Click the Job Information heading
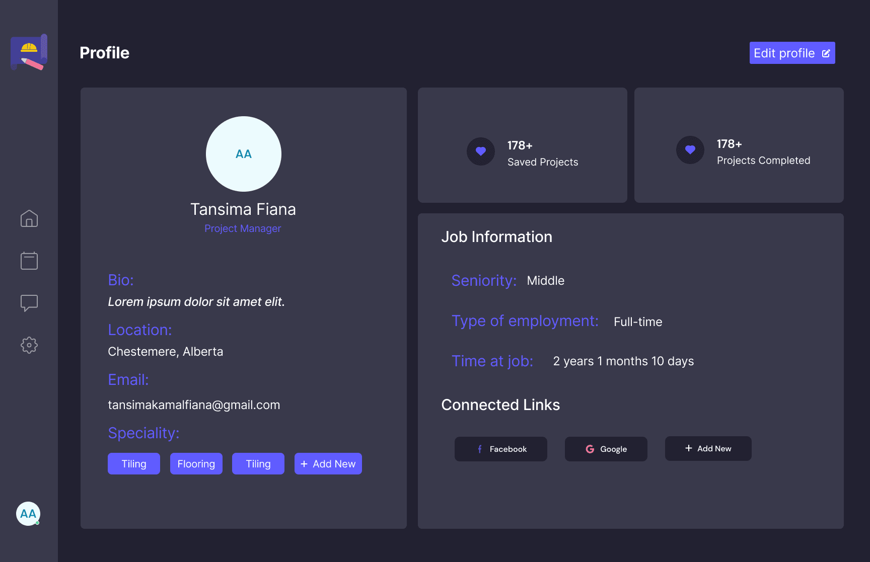The image size is (870, 562). point(497,237)
